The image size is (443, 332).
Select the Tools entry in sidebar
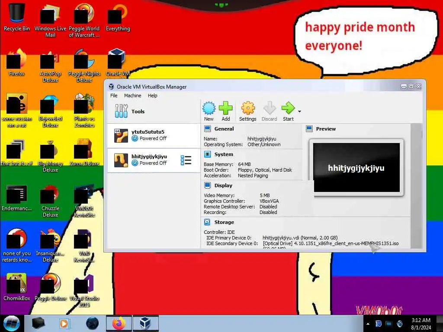154,111
